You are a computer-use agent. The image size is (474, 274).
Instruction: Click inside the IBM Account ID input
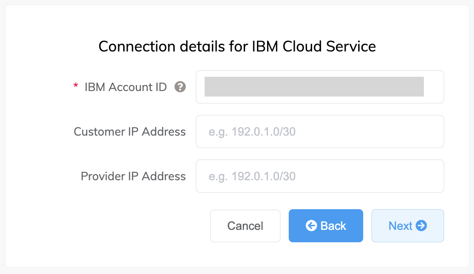[320, 87]
